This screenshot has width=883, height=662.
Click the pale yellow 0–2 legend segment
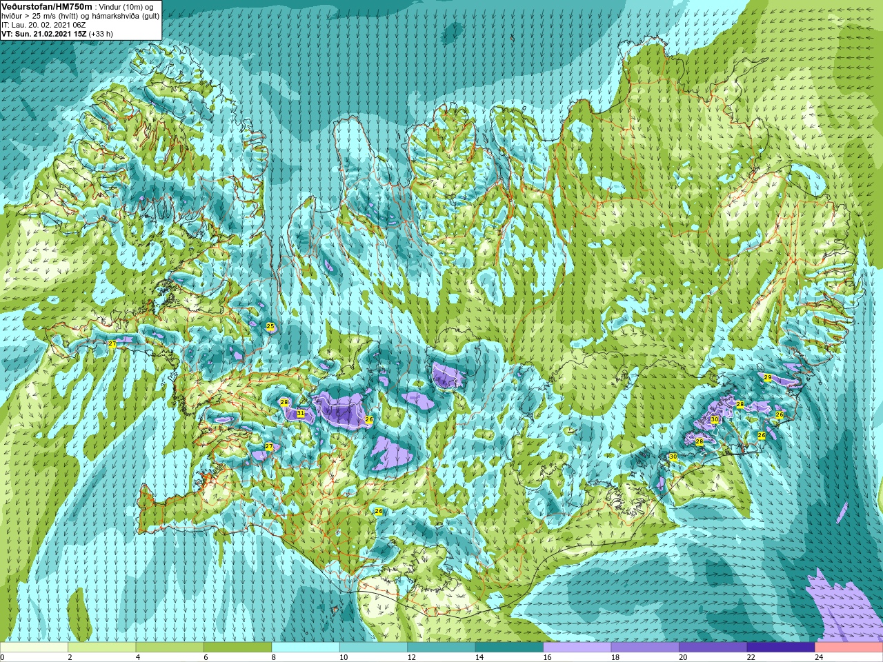(x=34, y=648)
